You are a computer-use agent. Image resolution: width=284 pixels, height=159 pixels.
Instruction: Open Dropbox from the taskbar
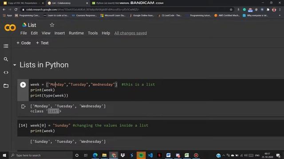coord(123,155)
